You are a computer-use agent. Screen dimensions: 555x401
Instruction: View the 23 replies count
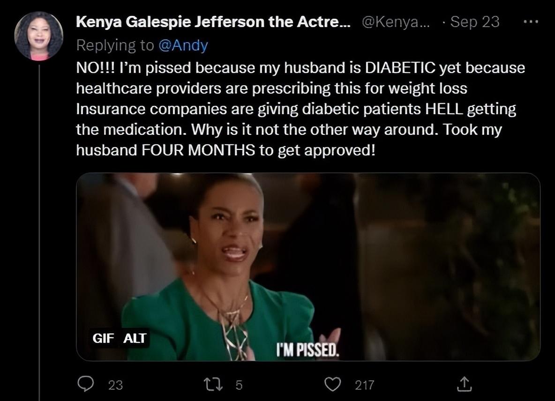pos(115,385)
